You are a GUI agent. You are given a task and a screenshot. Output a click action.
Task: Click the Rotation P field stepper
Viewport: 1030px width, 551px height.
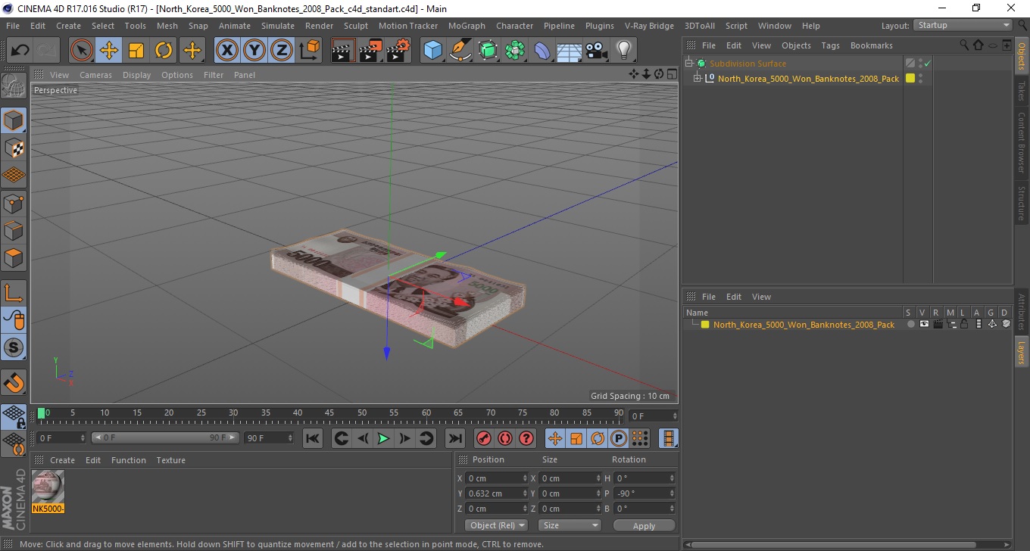point(672,493)
